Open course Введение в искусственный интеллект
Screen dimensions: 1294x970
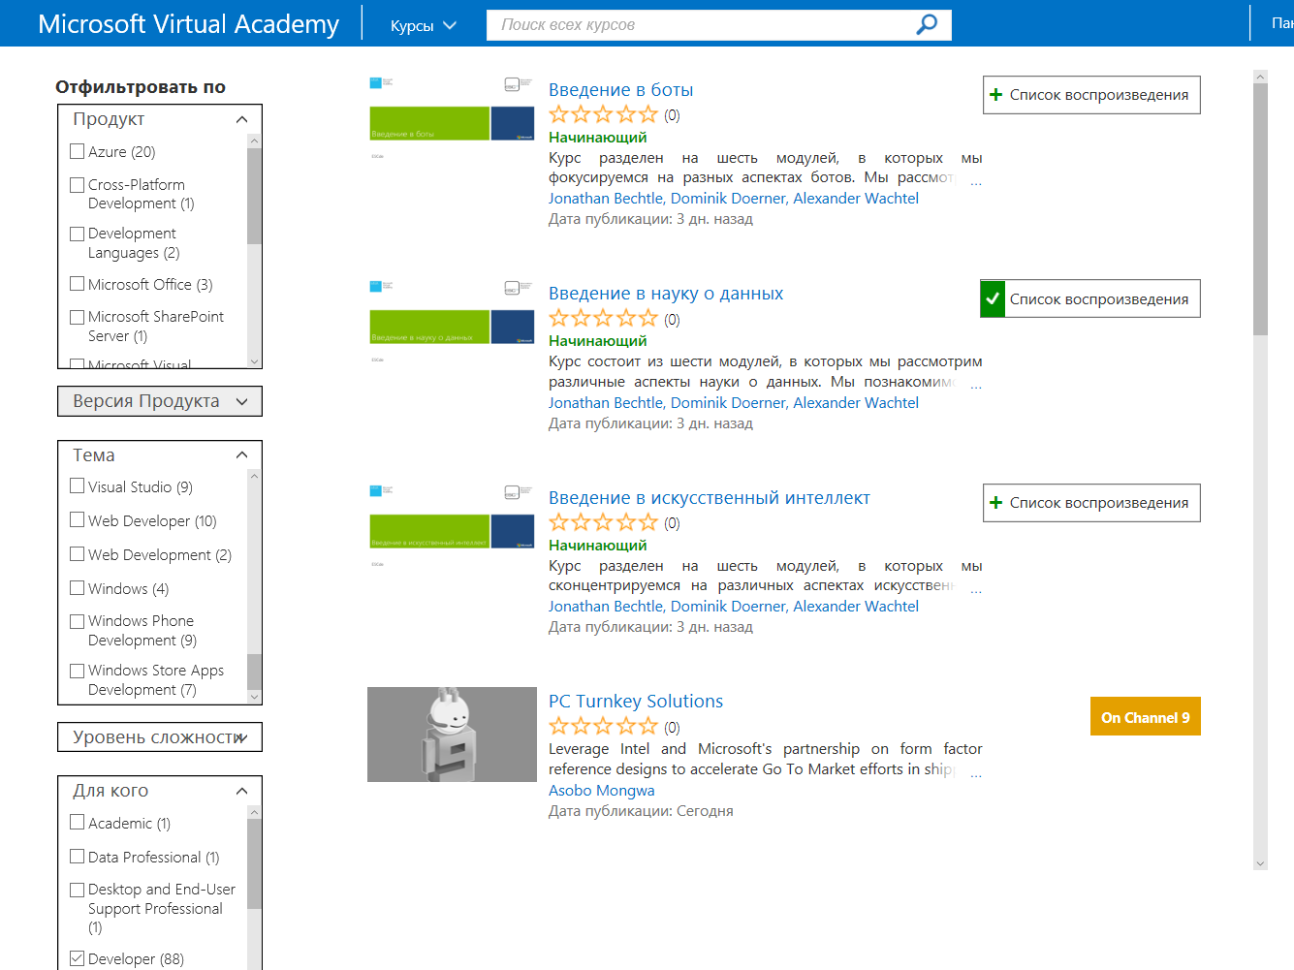[710, 498]
